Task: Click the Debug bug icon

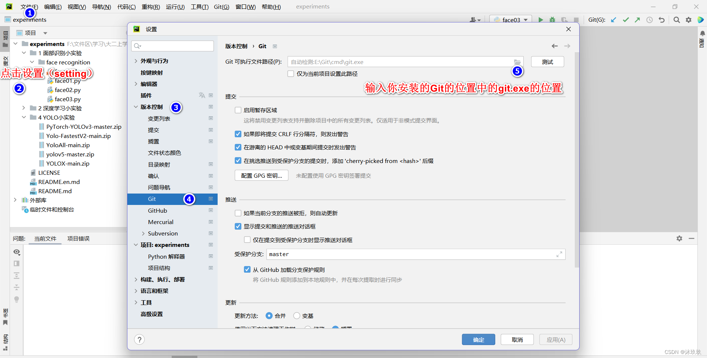Action: tap(552, 20)
